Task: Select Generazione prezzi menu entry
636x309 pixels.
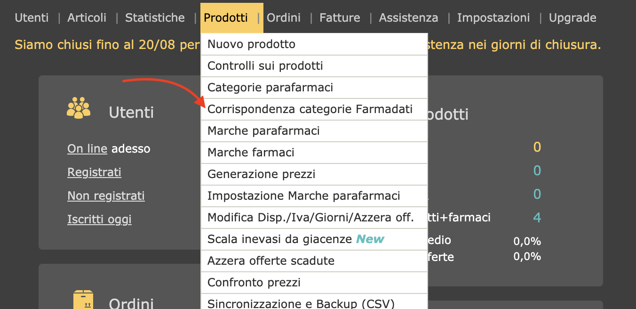Action: pyautogui.click(x=262, y=174)
